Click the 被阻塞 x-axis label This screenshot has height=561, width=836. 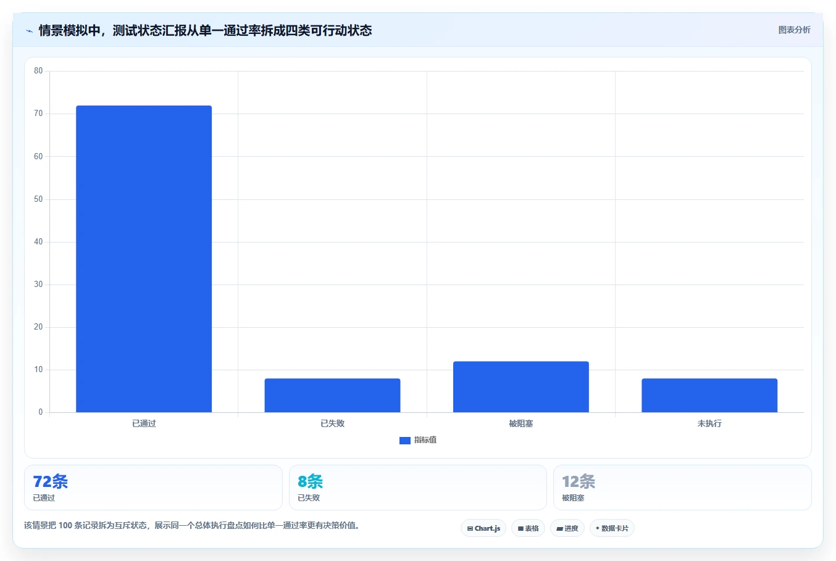click(521, 423)
